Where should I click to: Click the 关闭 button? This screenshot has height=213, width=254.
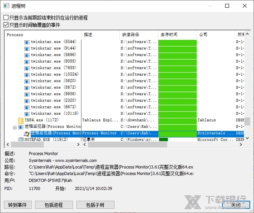[236, 205]
